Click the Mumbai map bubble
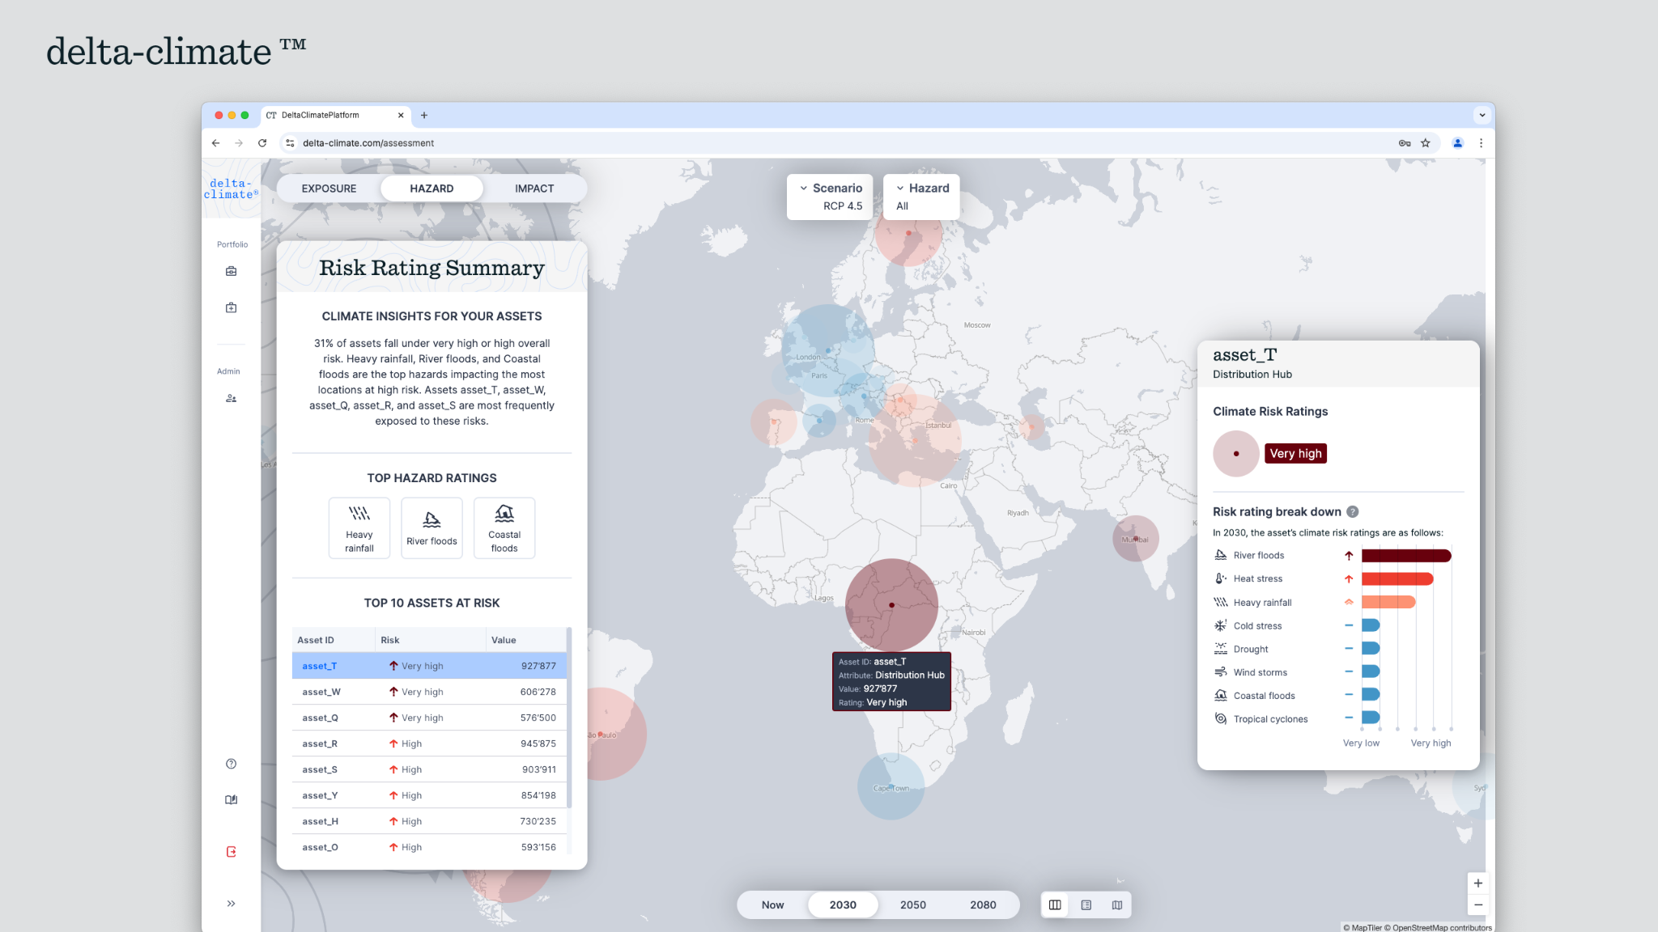The height and width of the screenshot is (932, 1658). pos(1136,539)
